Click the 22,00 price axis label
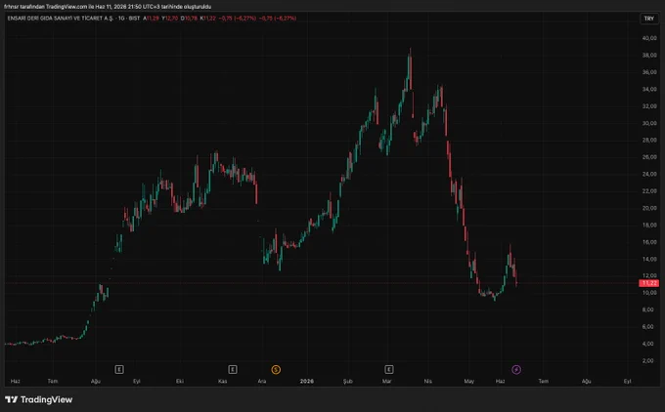 [x=649, y=191]
